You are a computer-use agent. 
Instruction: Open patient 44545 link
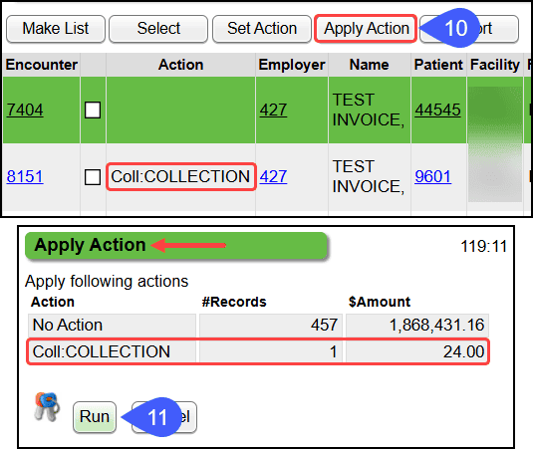point(437,111)
